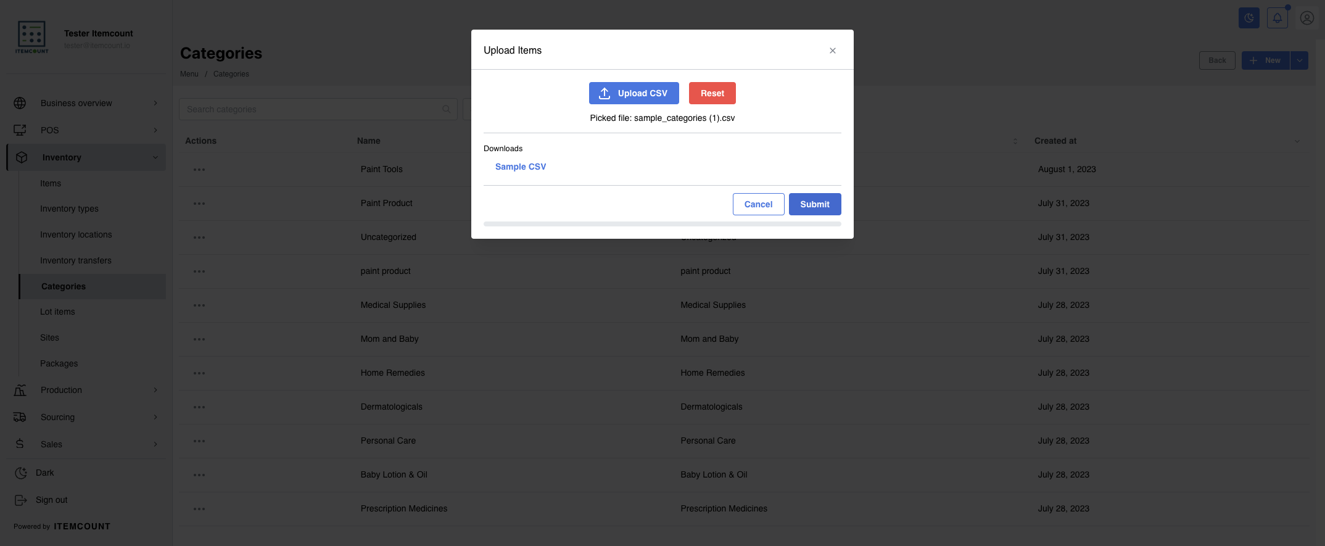This screenshot has width=1325, height=546.
Task: Download the Sample CSV link
Action: tap(521, 167)
